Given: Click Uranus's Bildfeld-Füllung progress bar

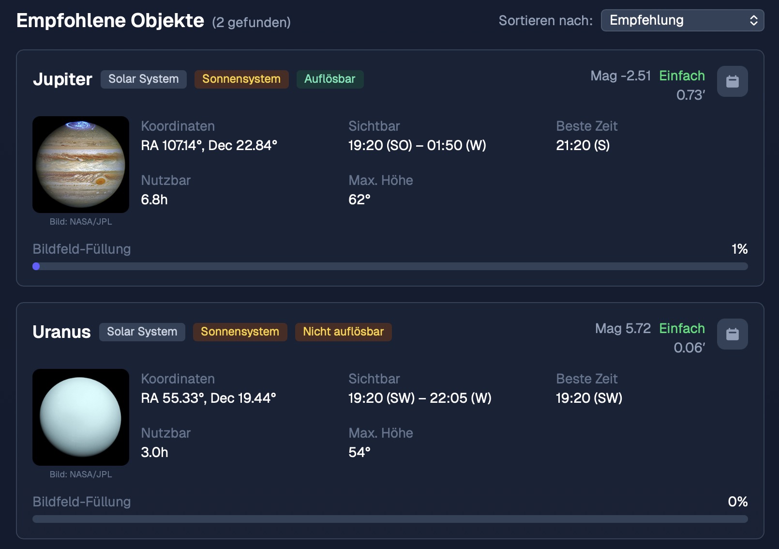Looking at the screenshot, I should 390,519.
